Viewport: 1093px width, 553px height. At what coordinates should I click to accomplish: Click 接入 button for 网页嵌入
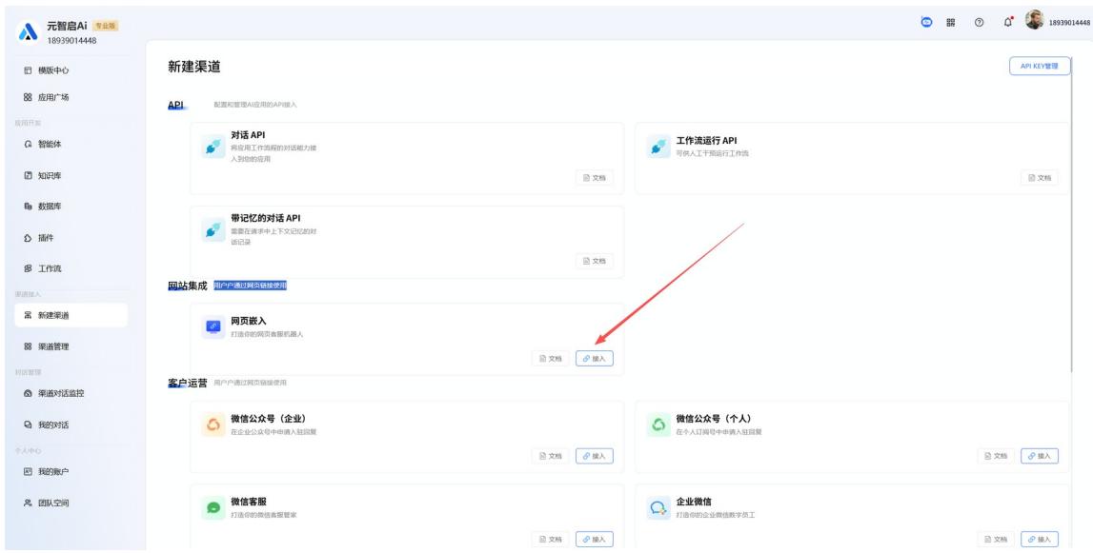coord(595,358)
